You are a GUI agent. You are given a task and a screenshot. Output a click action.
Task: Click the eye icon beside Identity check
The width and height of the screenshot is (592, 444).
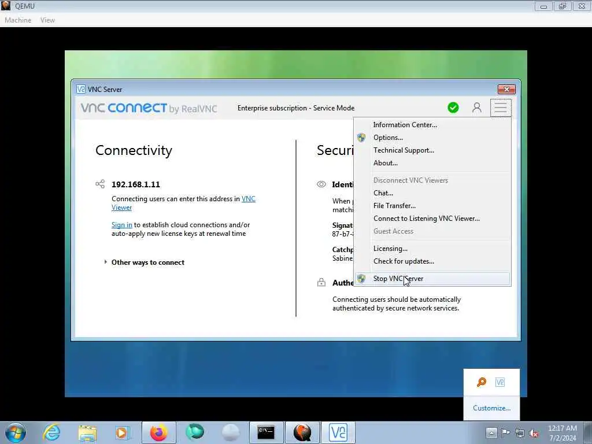321,184
